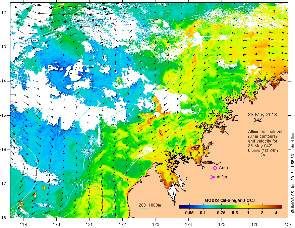Click latitude axis label -17

pos(3,184)
